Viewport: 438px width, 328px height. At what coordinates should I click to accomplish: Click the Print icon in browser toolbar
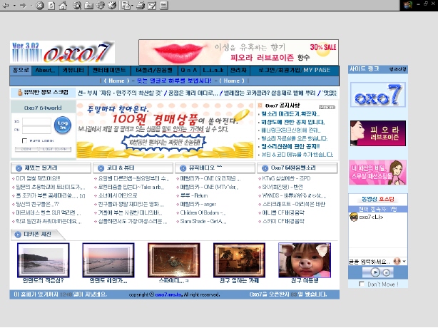click(141, 6)
